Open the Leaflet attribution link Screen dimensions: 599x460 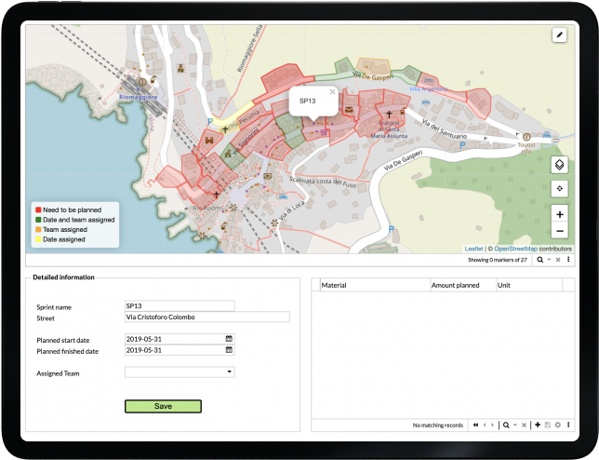tap(473, 249)
